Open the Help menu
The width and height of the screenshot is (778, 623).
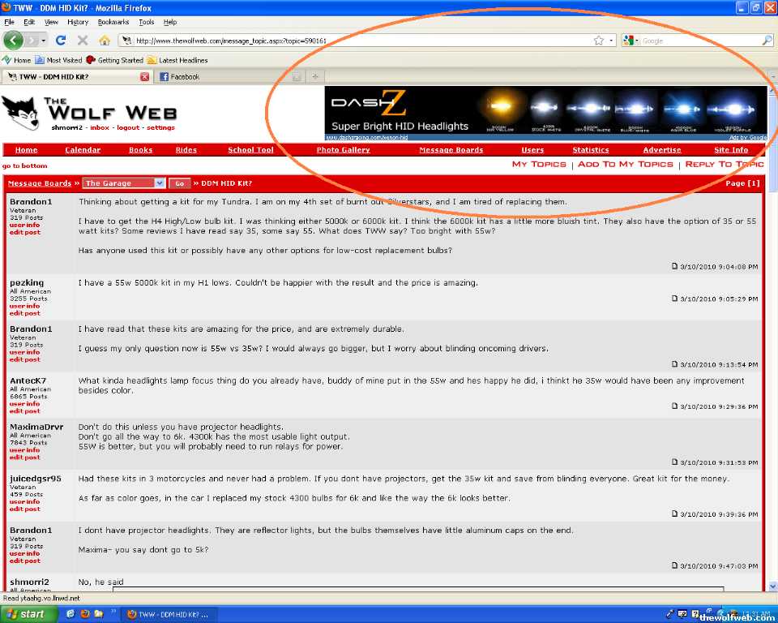170,22
